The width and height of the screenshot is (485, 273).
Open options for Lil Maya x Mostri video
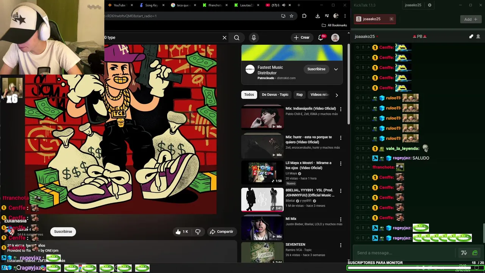coord(340,164)
